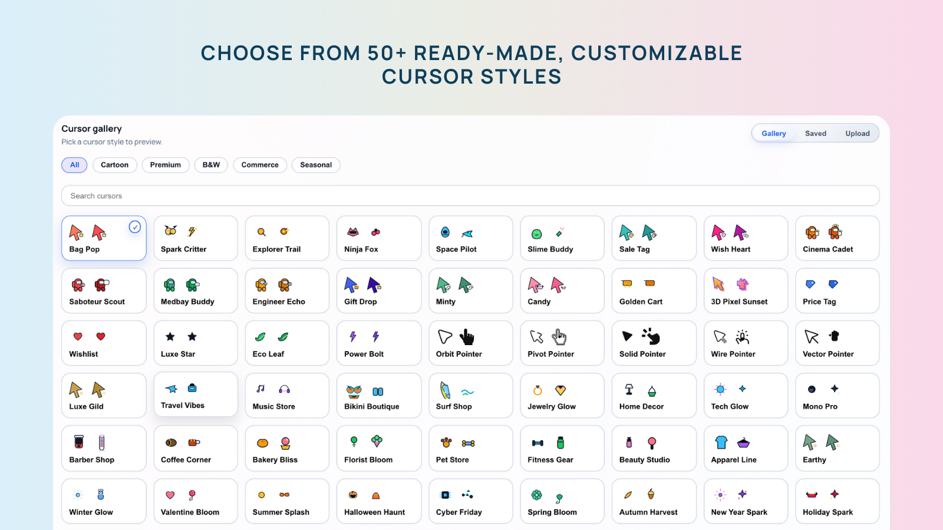Viewport: 943px width, 530px height.
Task: Select the Space Pilot cursor style
Action: click(x=470, y=238)
